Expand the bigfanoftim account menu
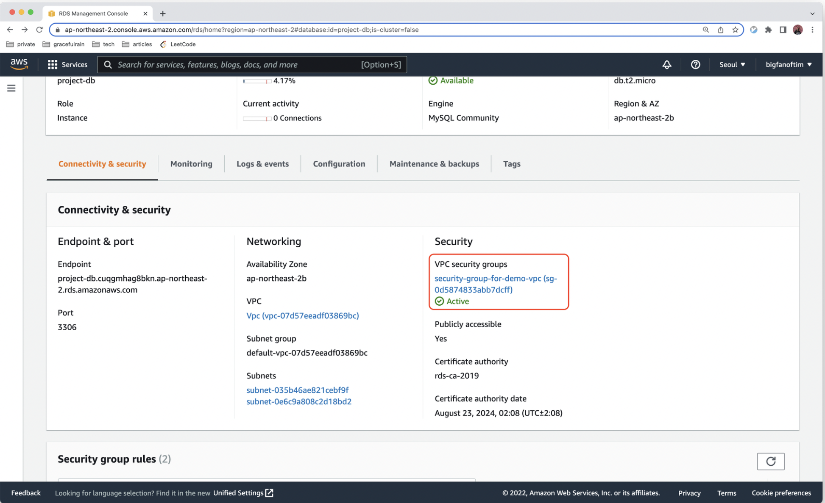 tap(788, 64)
